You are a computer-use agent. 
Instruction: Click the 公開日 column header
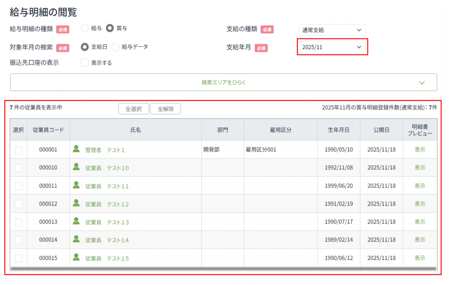(x=381, y=130)
